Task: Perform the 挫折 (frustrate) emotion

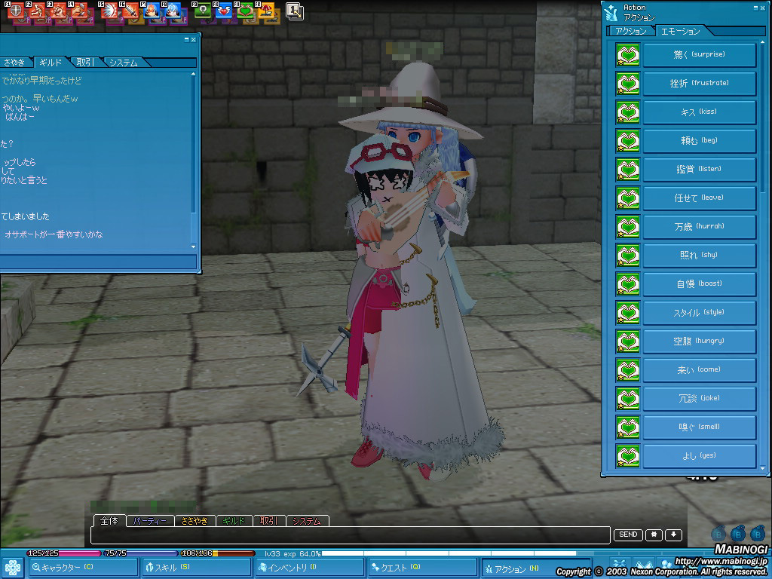Action: click(700, 83)
